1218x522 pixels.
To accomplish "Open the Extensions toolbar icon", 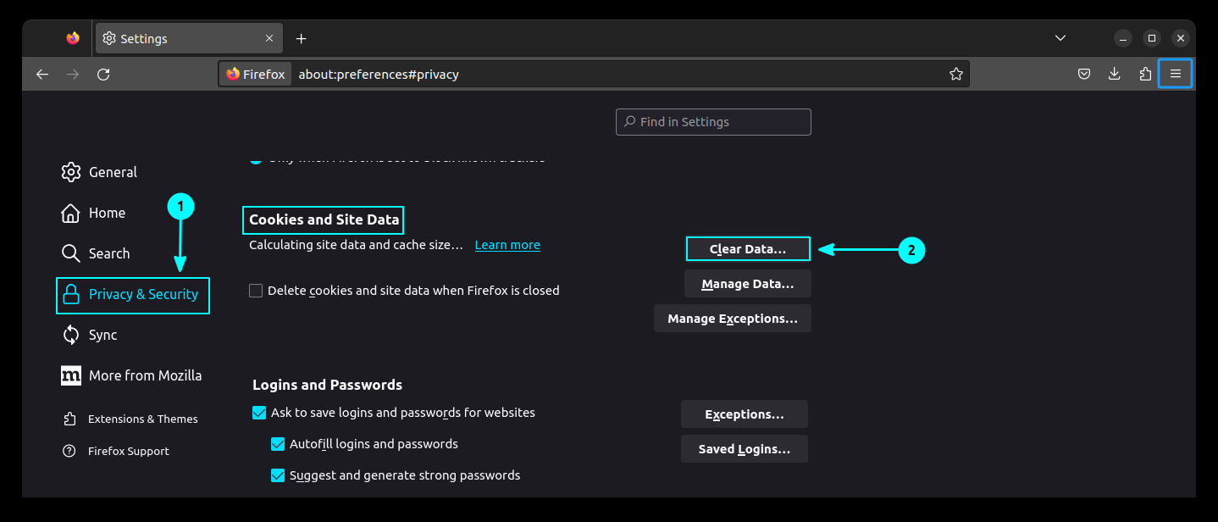I will tap(1145, 74).
